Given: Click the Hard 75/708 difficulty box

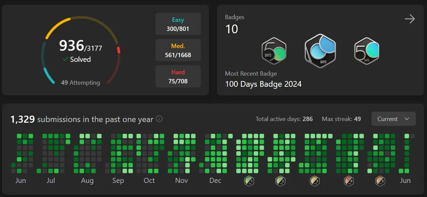Looking at the screenshot, I should (x=178, y=76).
